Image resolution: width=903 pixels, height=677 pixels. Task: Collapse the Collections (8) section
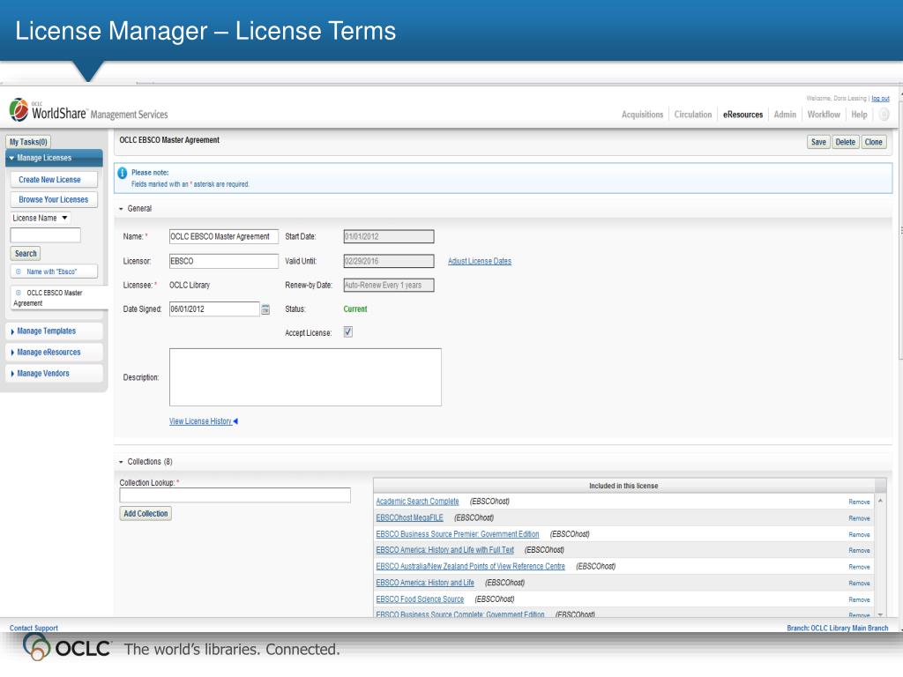(x=121, y=462)
